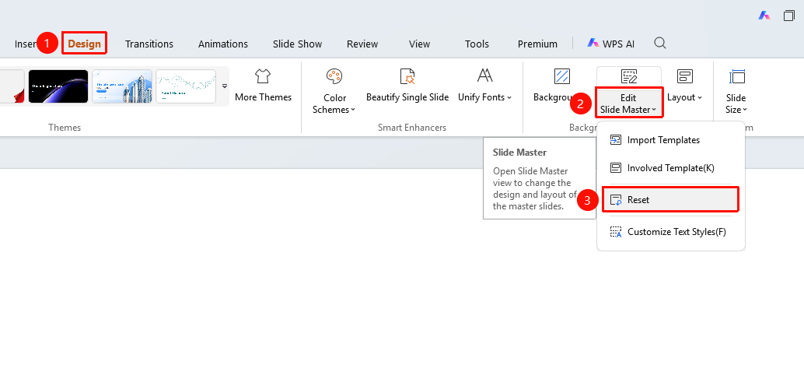Choose Customize Text Styles(F)
804x372 pixels.
pos(671,231)
